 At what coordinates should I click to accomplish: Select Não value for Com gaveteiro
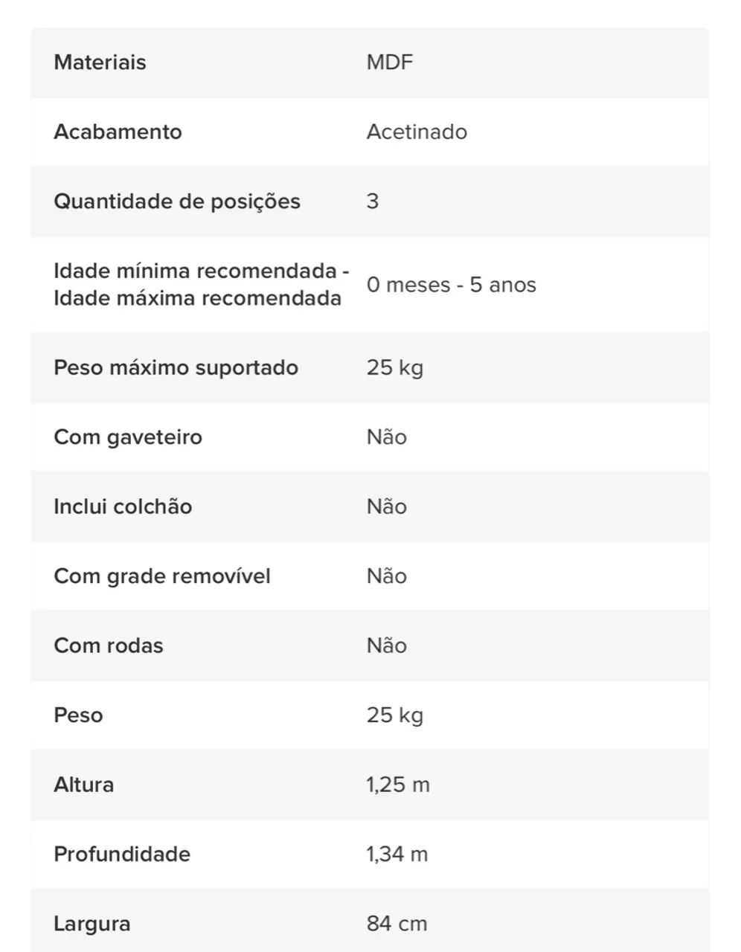[x=386, y=437]
